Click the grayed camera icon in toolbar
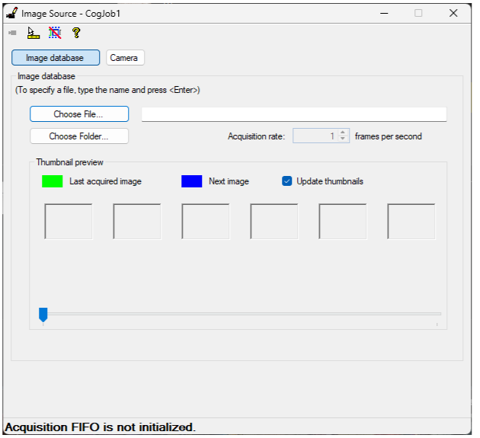The height and width of the screenshot is (438, 480). point(12,33)
